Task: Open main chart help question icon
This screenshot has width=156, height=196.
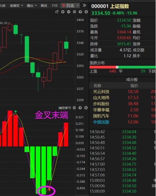Action: coord(80,12)
